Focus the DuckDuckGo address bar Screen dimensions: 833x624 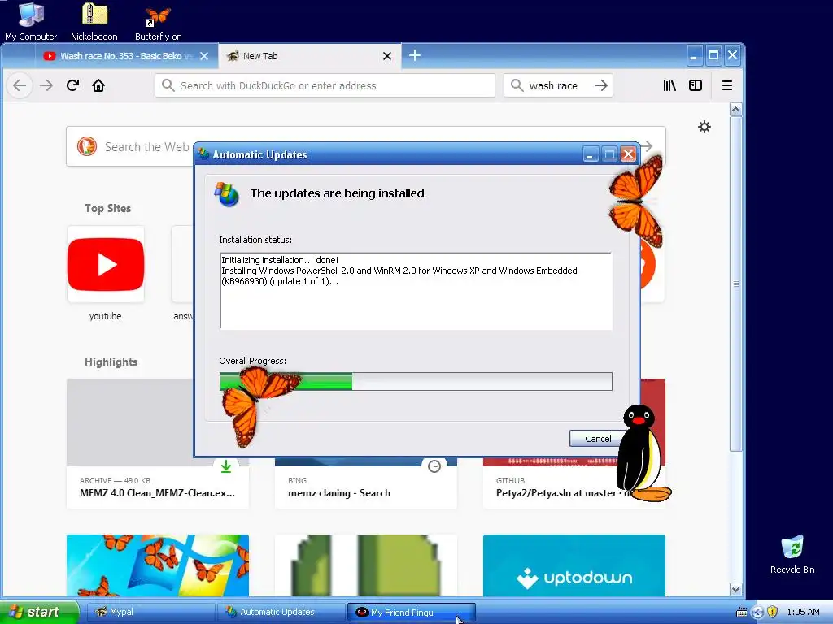tap(325, 85)
